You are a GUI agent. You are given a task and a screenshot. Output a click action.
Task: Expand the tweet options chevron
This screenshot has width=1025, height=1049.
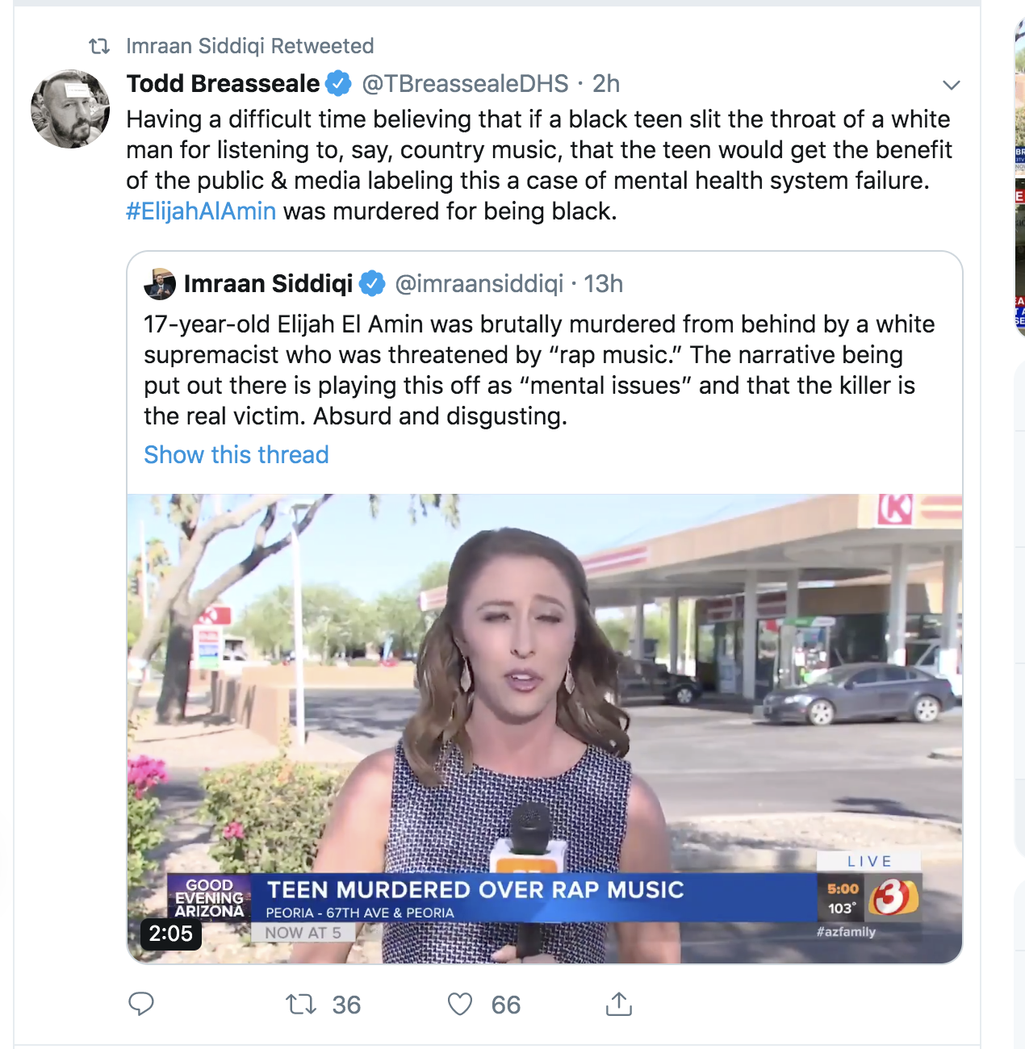(952, 85)
